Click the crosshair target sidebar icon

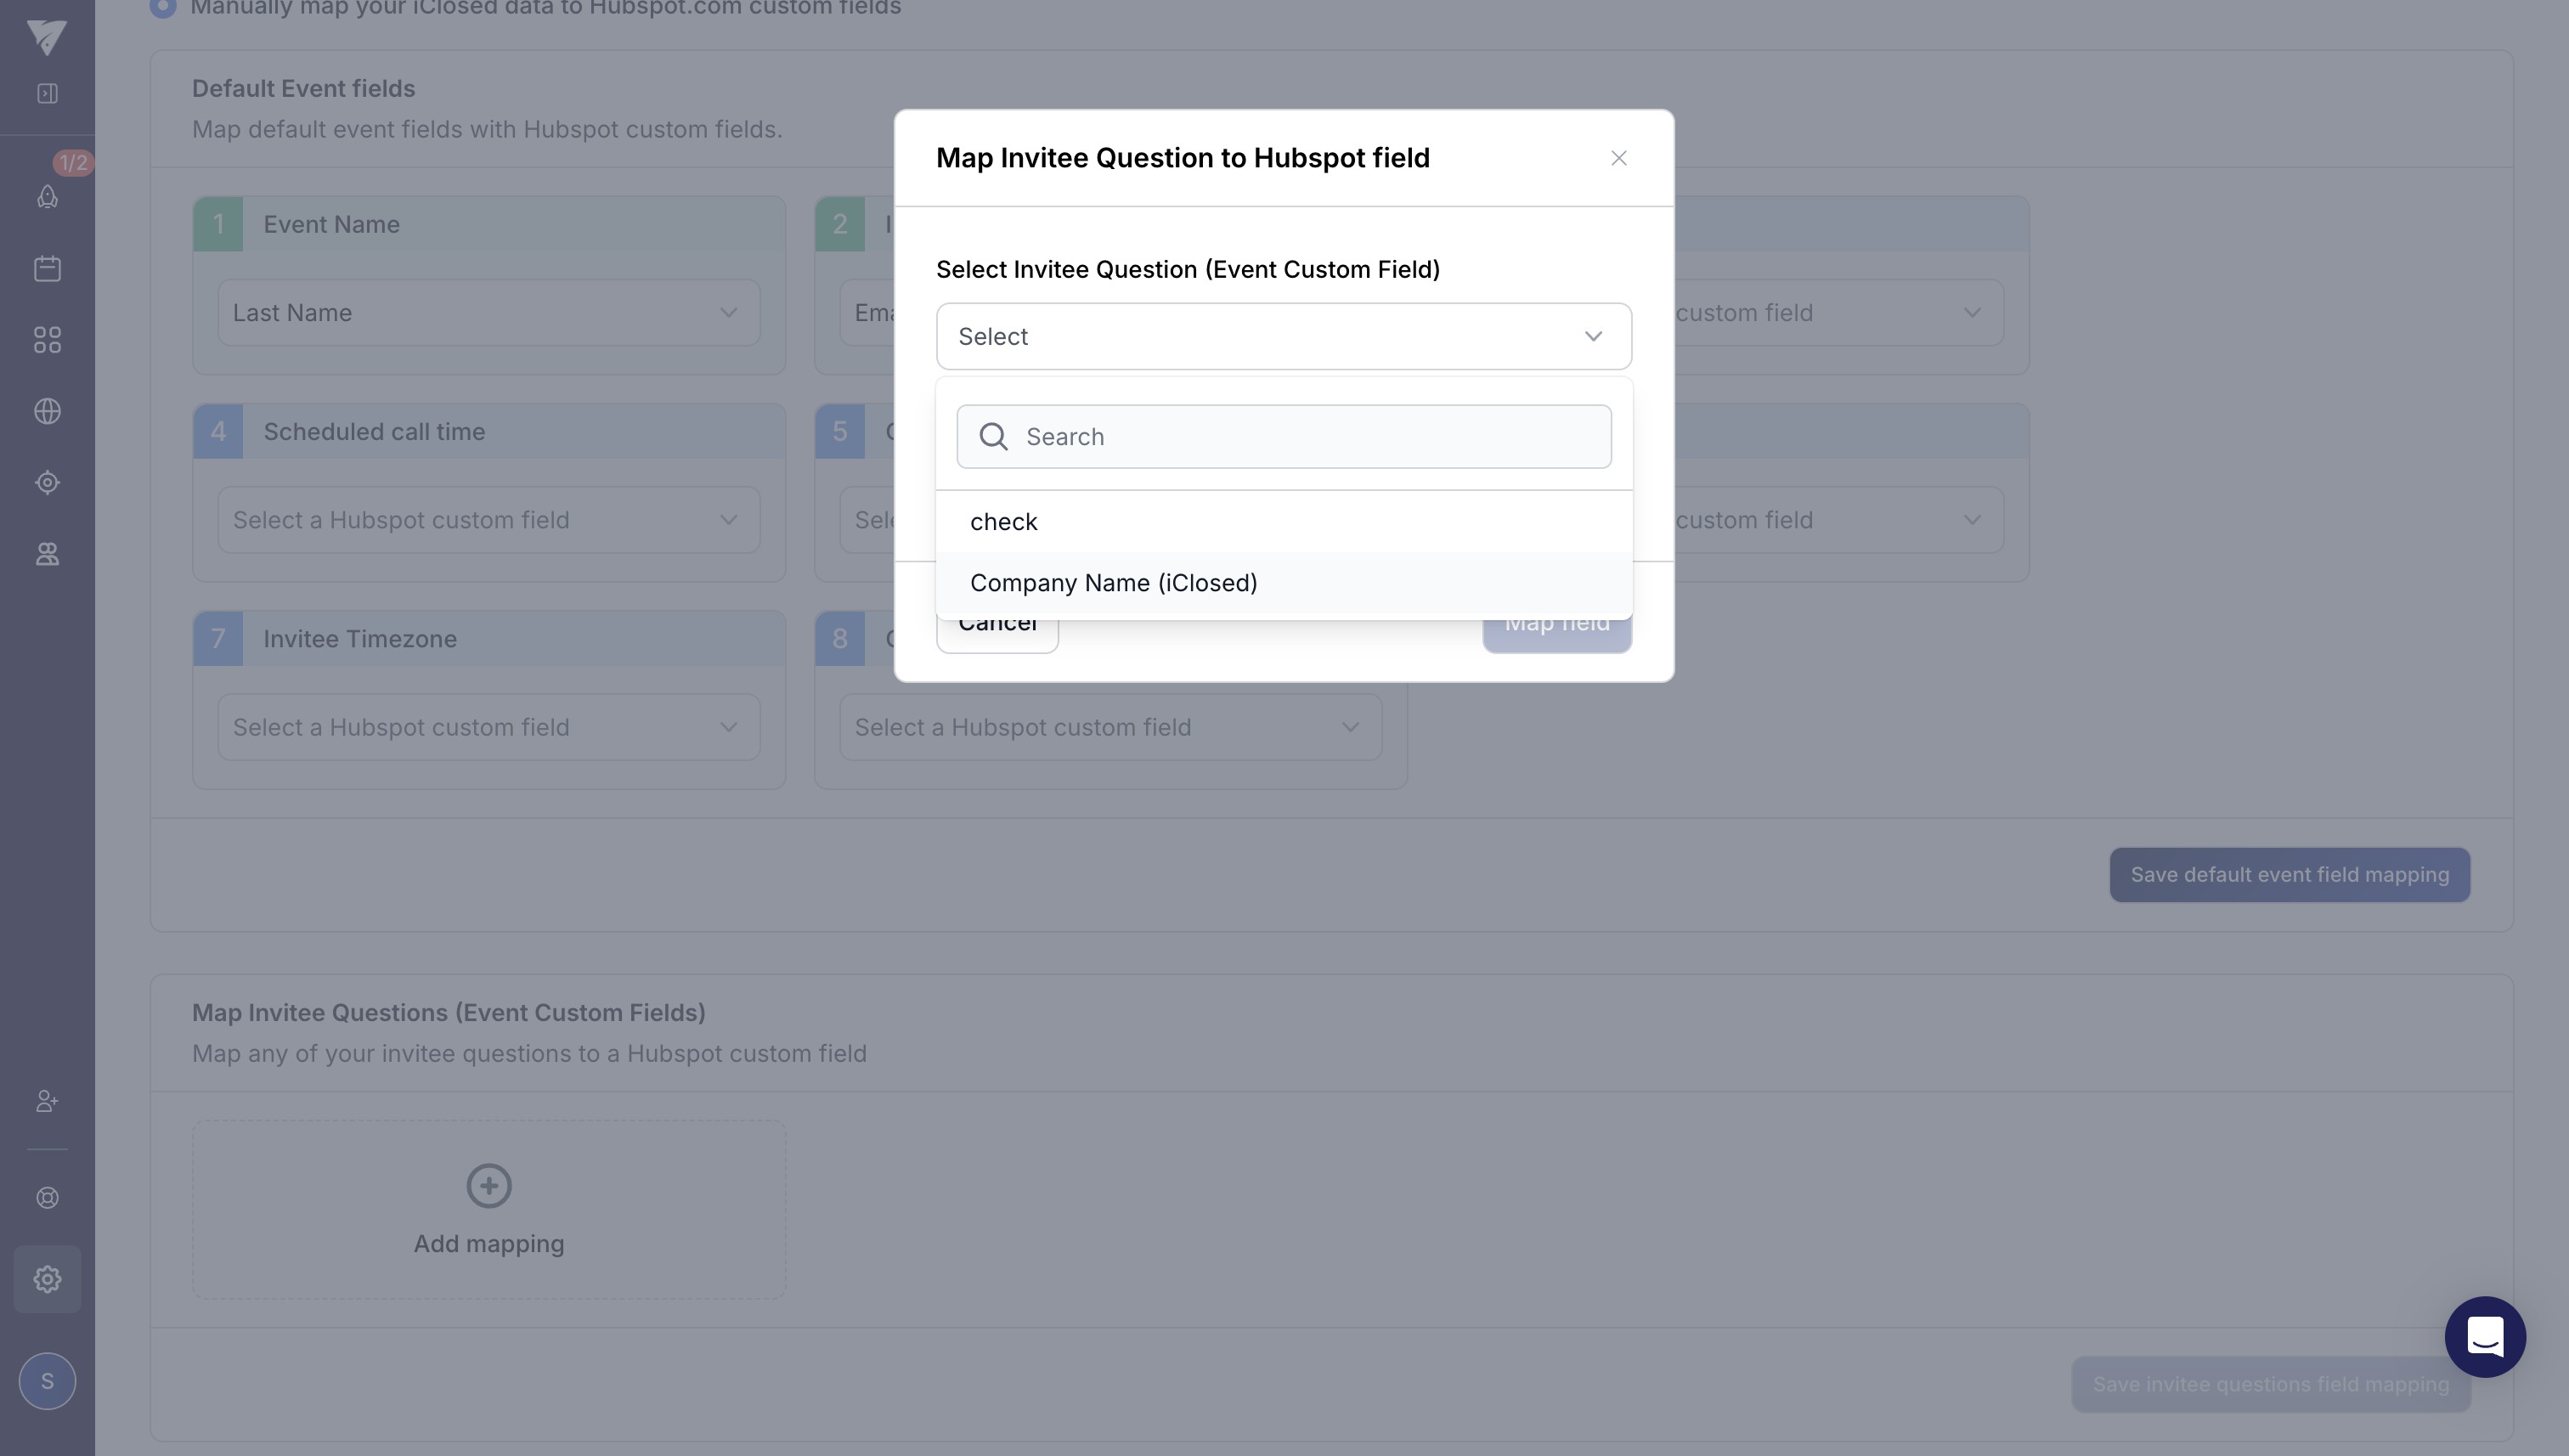coord(47,483)
